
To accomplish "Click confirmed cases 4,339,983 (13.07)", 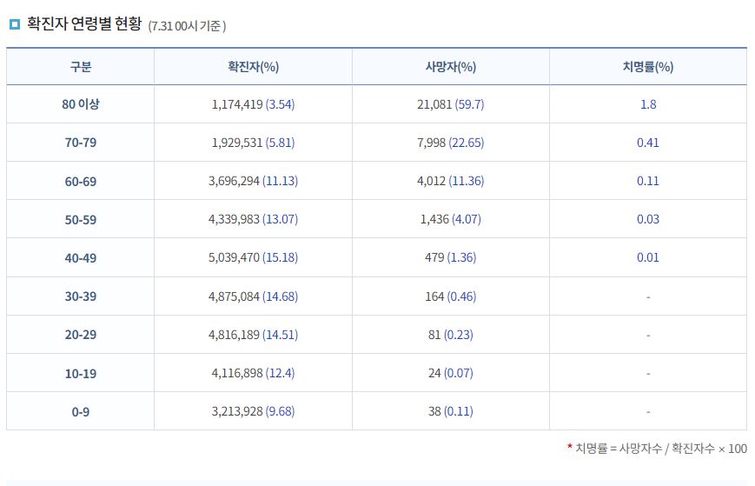I will (x=254, y=219).
